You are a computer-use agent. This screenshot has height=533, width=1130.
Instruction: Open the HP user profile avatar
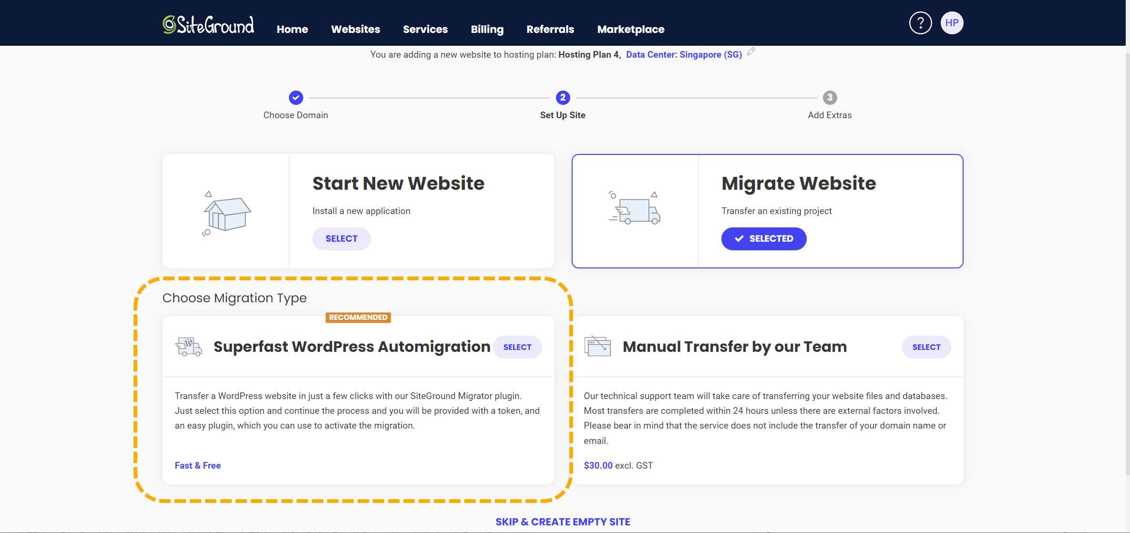pos(952,23)
